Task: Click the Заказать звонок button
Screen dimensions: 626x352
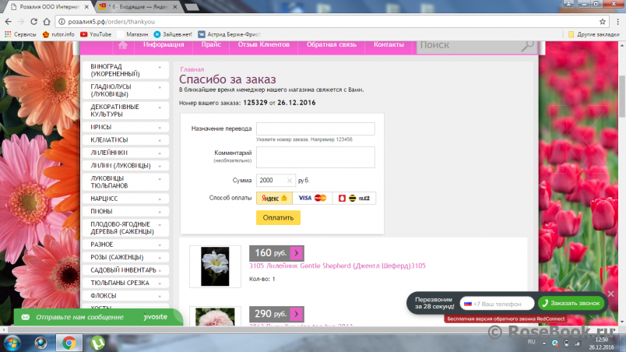Action: pyautogui.click(x=571, y=303)
